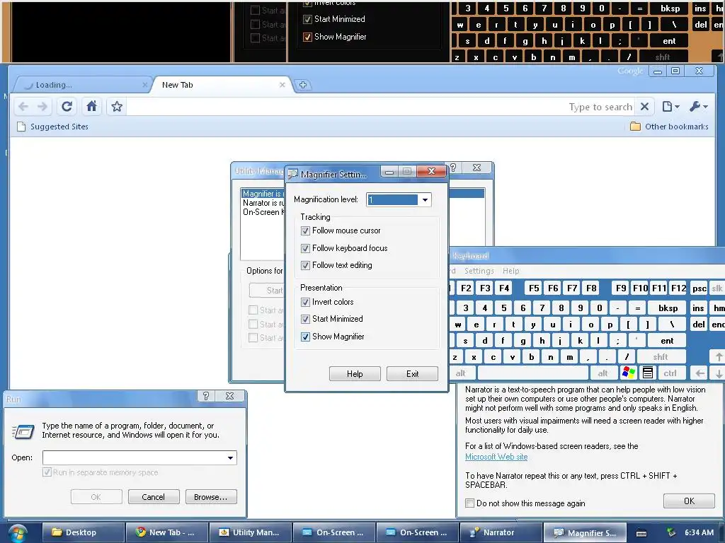This screenshot has width=725, height=543.
Task: Click Cancel in the Run dialog
Action: click(x=153, y=497)
